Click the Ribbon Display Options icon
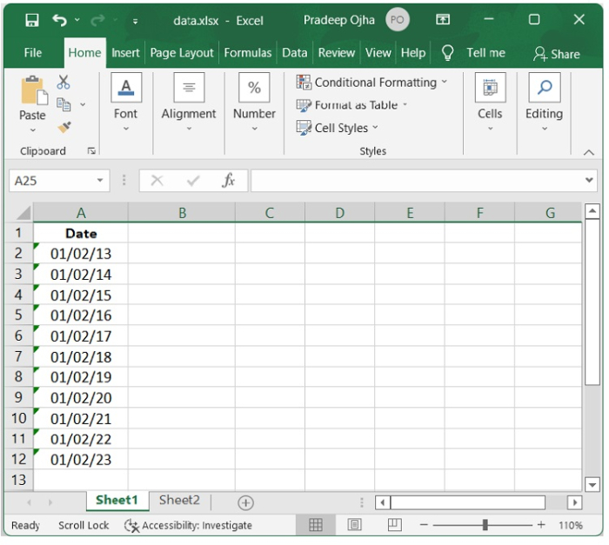 [x=442, y=19]
